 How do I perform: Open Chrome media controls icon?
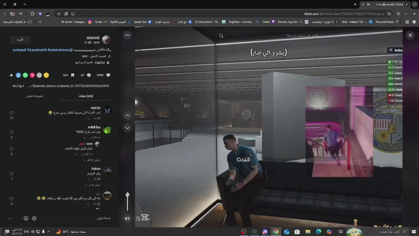pyautogui.click(x=21, y=14)
